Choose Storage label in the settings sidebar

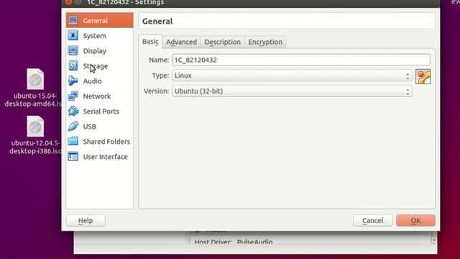pos(96,66)
